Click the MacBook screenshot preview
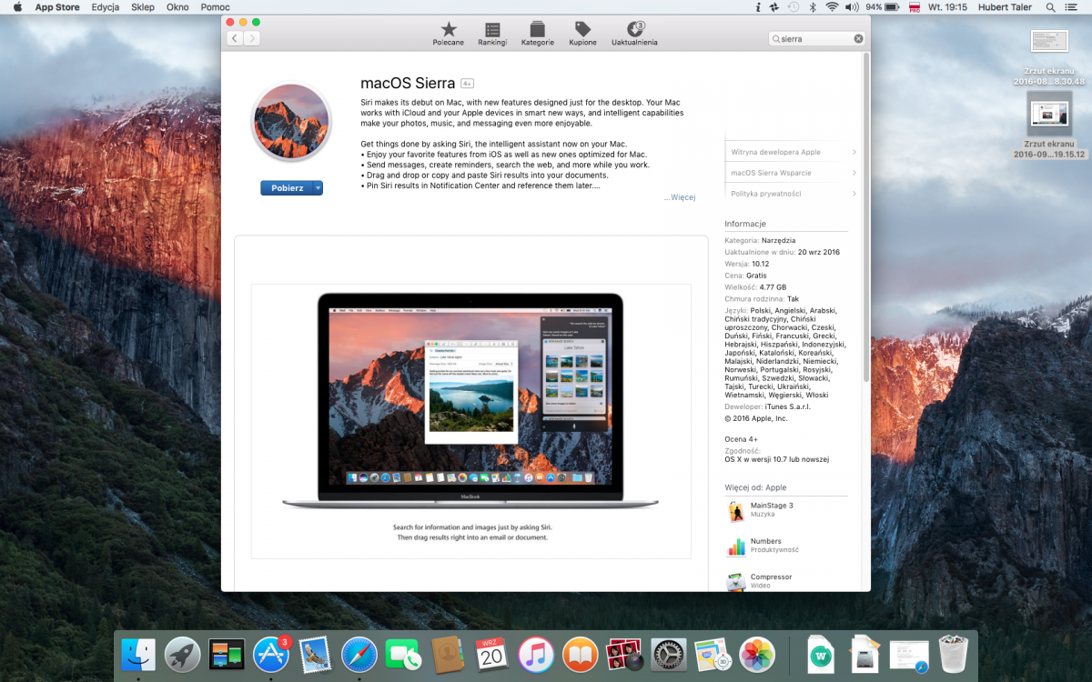Viewport: 1092px width, 682px height. click(x=470, y=421)
